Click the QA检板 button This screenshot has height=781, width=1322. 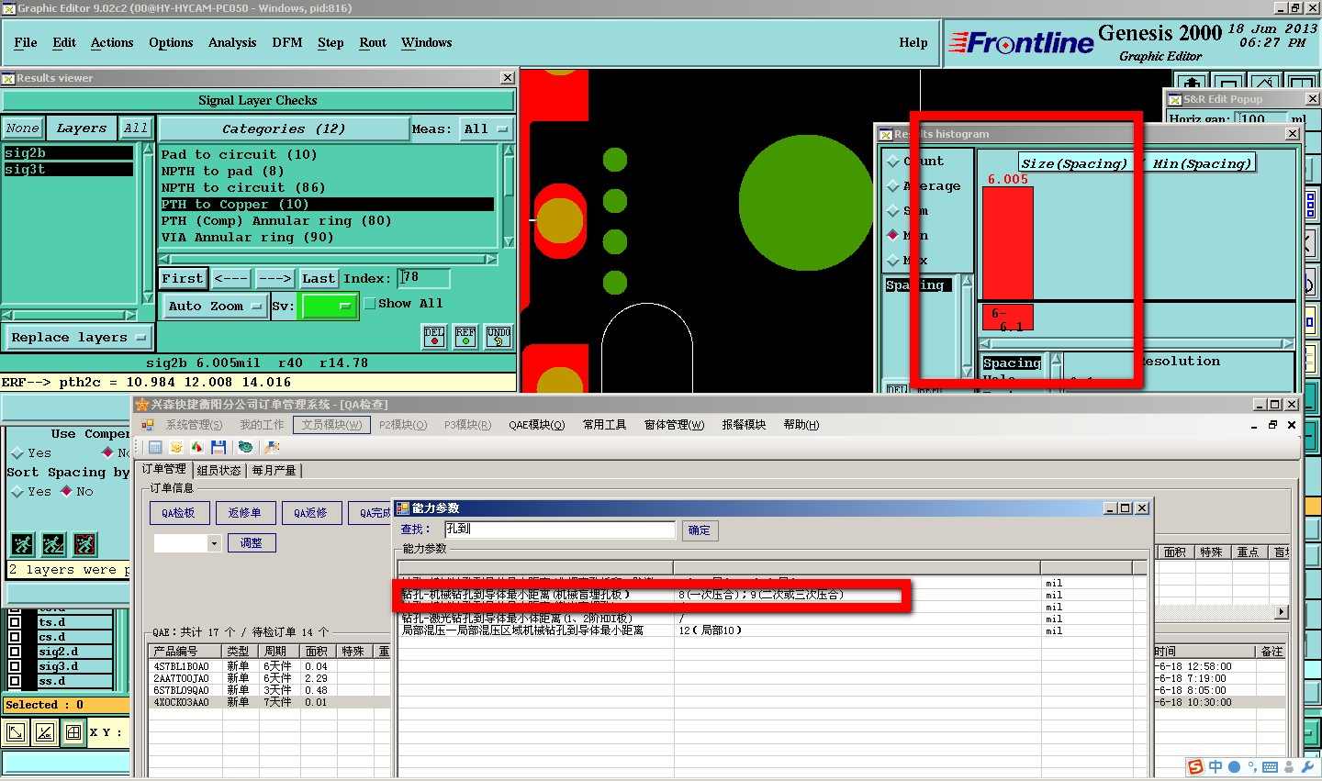pyautogui.click(x=179, y=513)
